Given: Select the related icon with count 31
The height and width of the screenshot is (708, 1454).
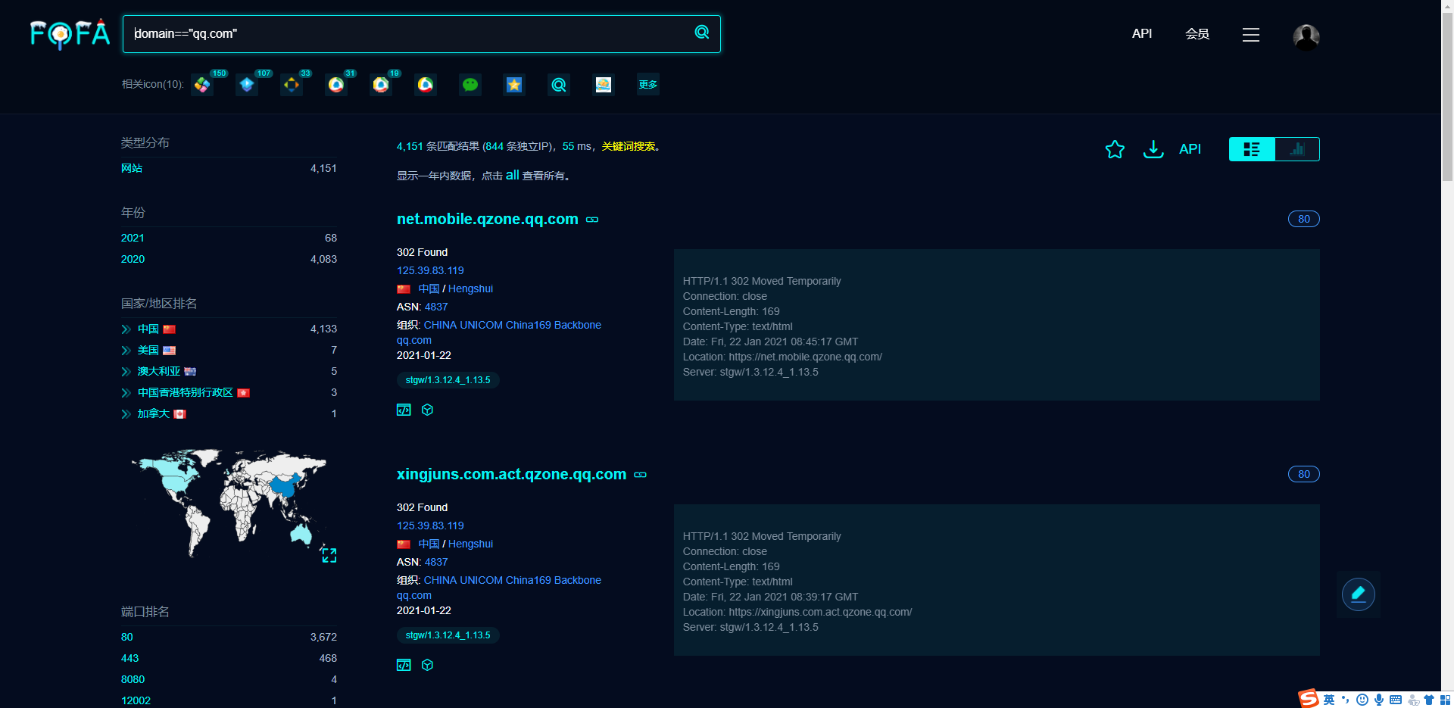Looking at the screenshot, I should click(336, 85).
